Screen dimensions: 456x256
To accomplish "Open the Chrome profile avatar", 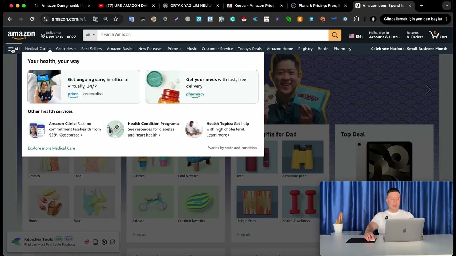I will [373, 19].
